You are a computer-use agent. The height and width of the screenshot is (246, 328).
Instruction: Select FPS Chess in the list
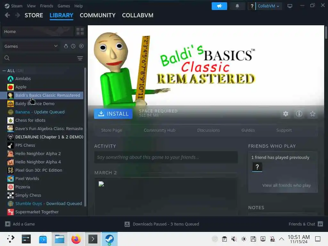tap(42, 145)
